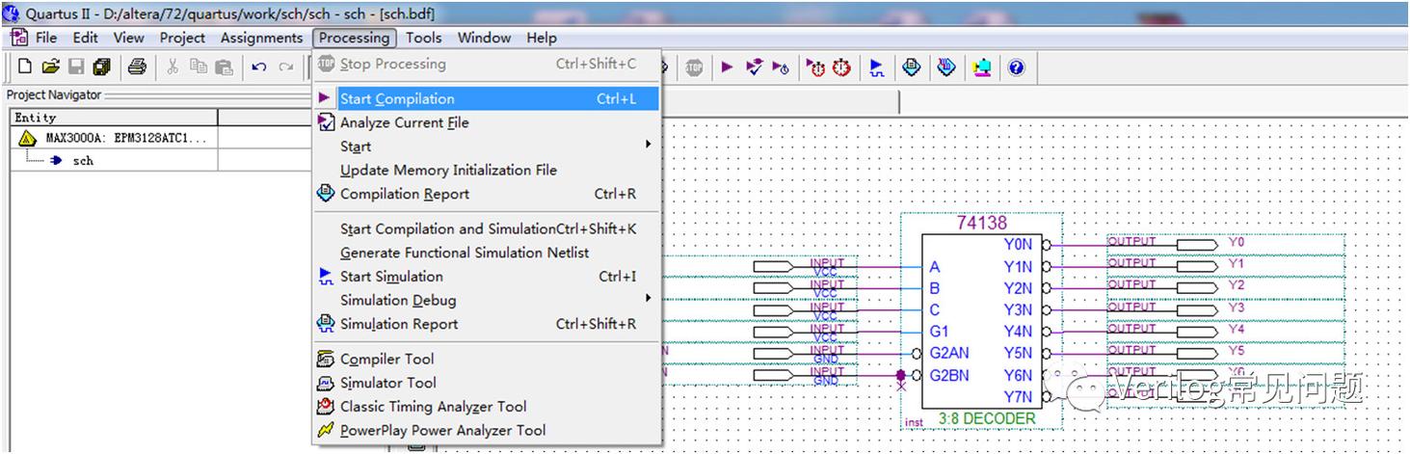
Task: Open the SOPC Builder toolbar icon
Action: point(981,67)
